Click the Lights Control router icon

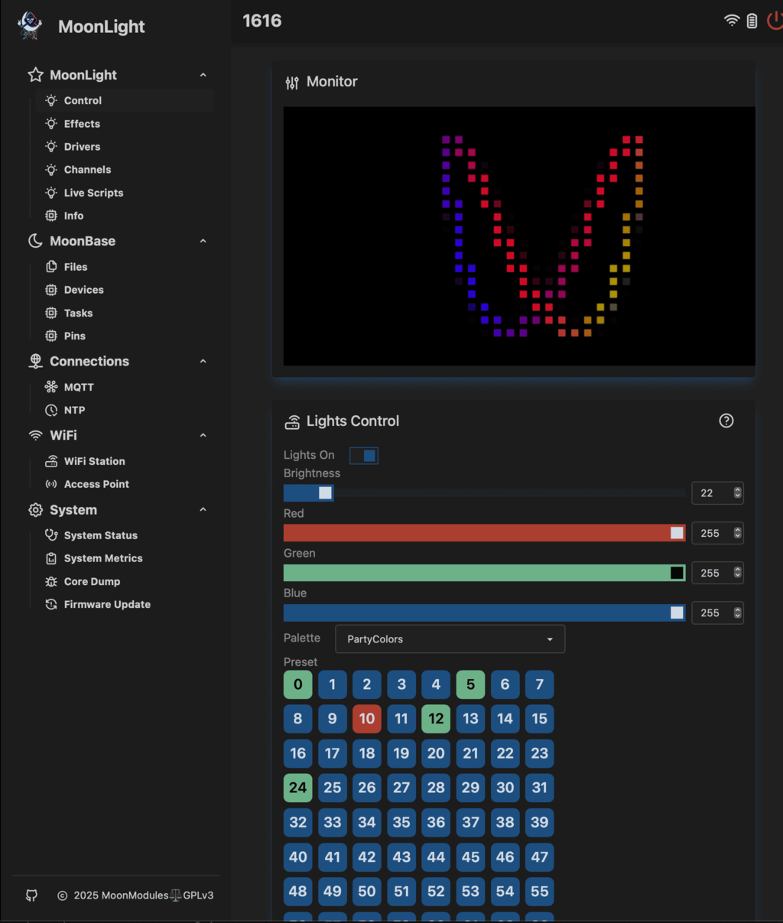click(x=292, y=421)
